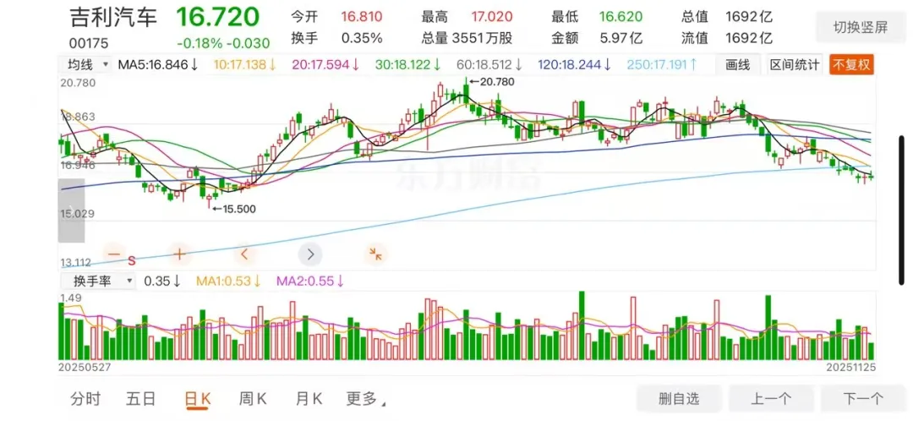Toggle the 不复权 adjustment mode
The height and width of the screenshot is (421, 913).
click(852, 64)
